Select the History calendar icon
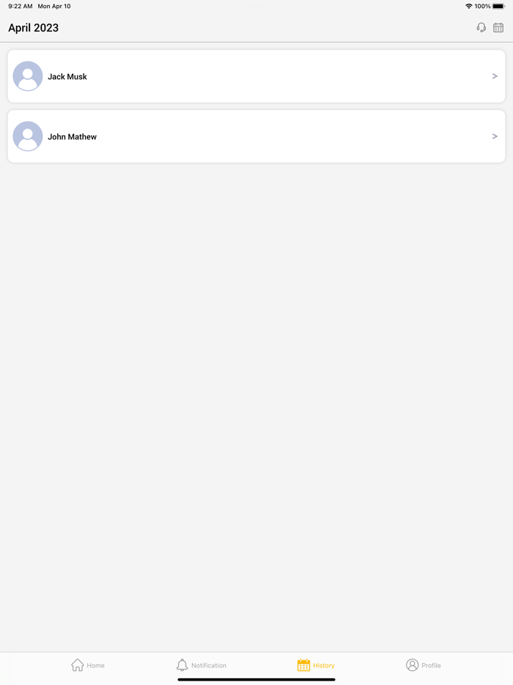Image resolution: width=513 pixels, height=685 pixels. pyautogui.click(x=303, y=665)
